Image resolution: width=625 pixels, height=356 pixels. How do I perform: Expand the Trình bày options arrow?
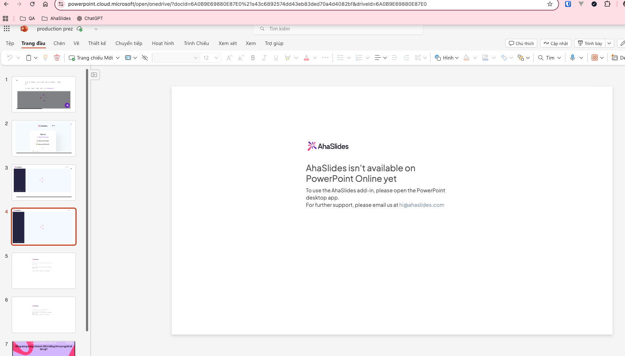click(609, 43)
